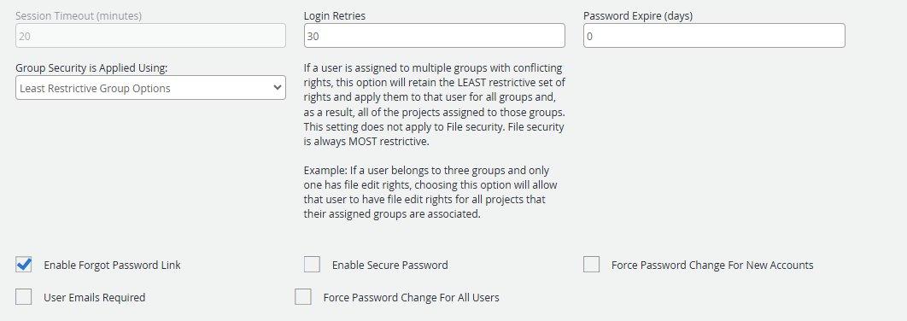Click the "Session Timeout (minutes)" label

[78, 16]
